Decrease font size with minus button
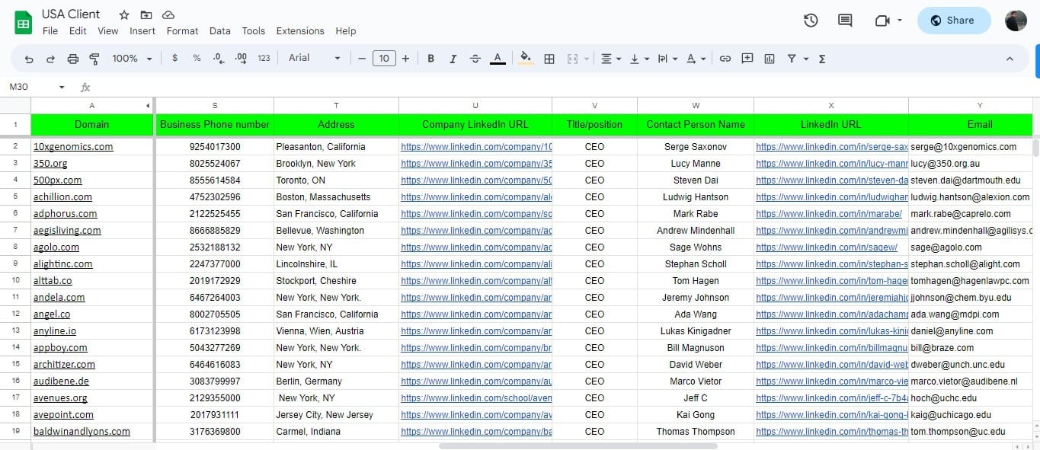 pyautogui.click(x=362, y=58)
